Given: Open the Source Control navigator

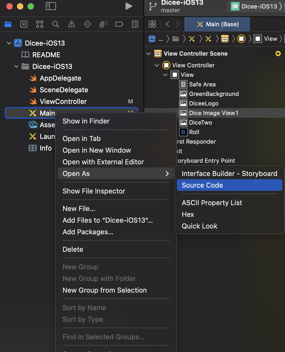Looking at the screenshot, I should tap(24, 24).
